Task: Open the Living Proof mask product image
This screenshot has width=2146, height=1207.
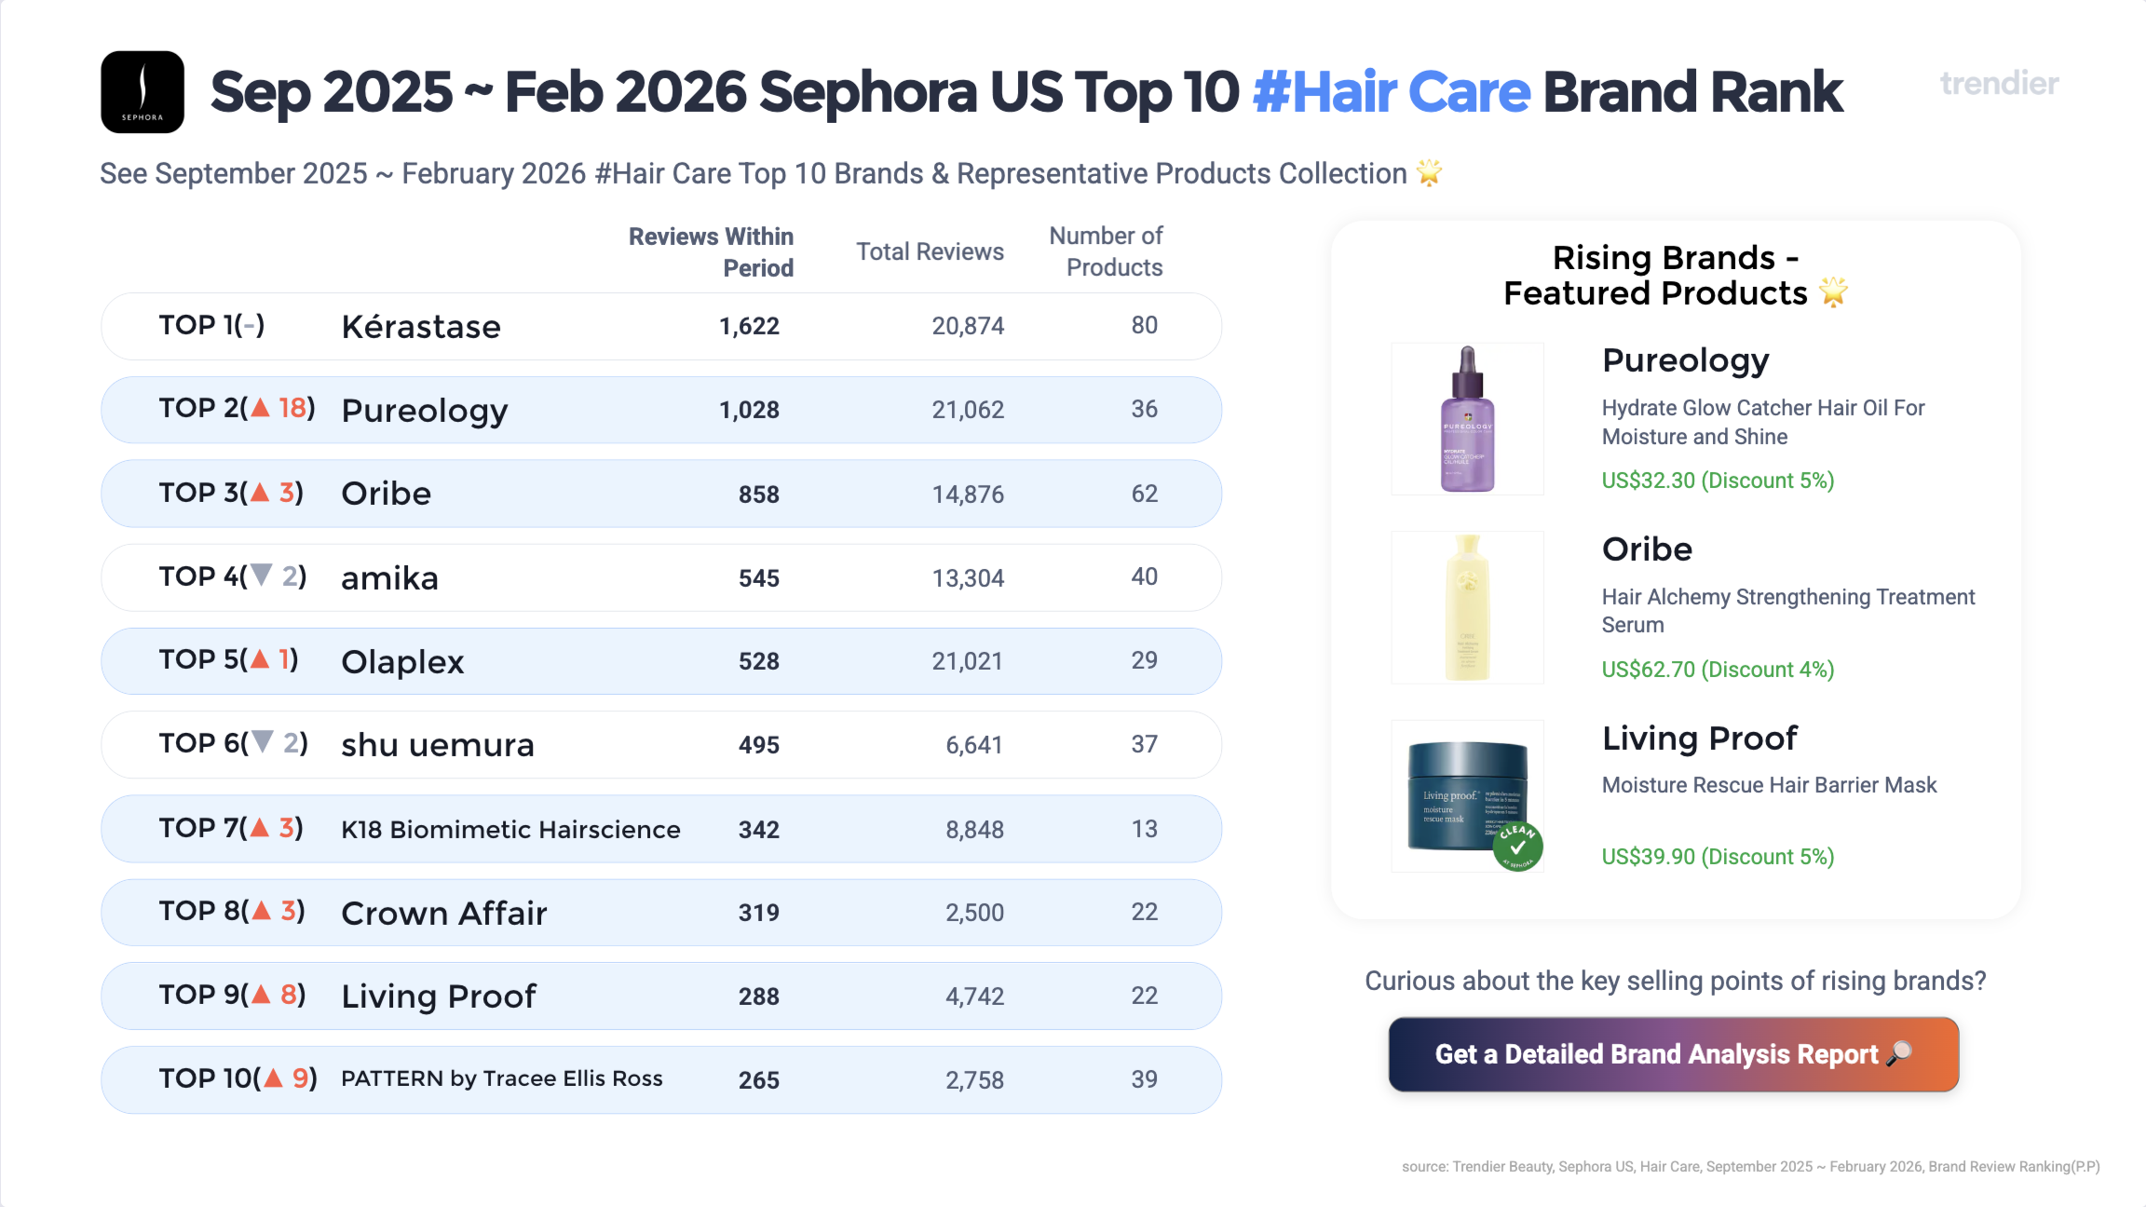Action: tap(1467, 796)
